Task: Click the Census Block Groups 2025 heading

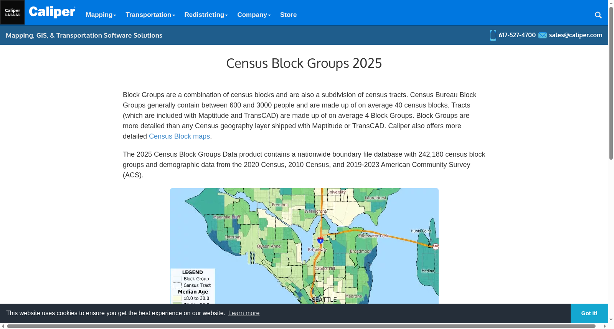Action: pyautogui.click(x=304, y=63)
